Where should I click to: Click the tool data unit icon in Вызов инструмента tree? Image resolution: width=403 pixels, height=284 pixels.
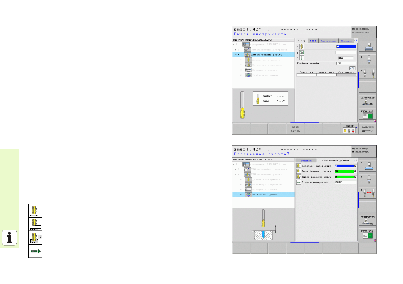pyautogui.click(x=248, y=60)
